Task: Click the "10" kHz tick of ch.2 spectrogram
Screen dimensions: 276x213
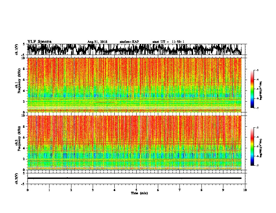Action: click(24, 116)
